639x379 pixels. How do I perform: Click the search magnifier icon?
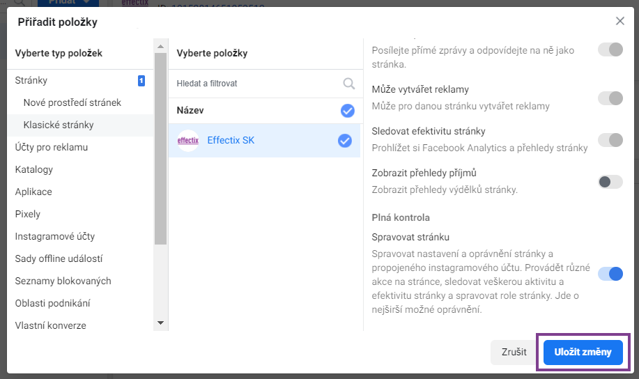pyautogui.click(x=348, y=84)
